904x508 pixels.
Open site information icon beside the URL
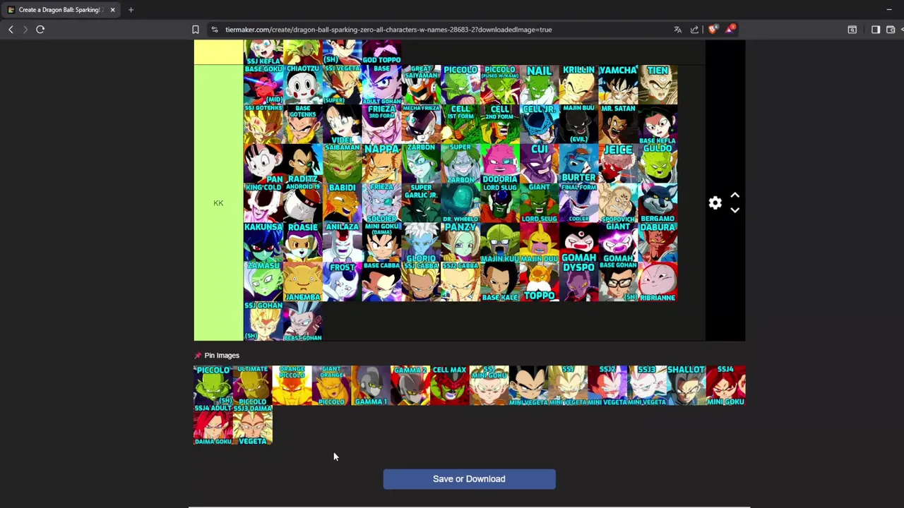coord(215,30)
